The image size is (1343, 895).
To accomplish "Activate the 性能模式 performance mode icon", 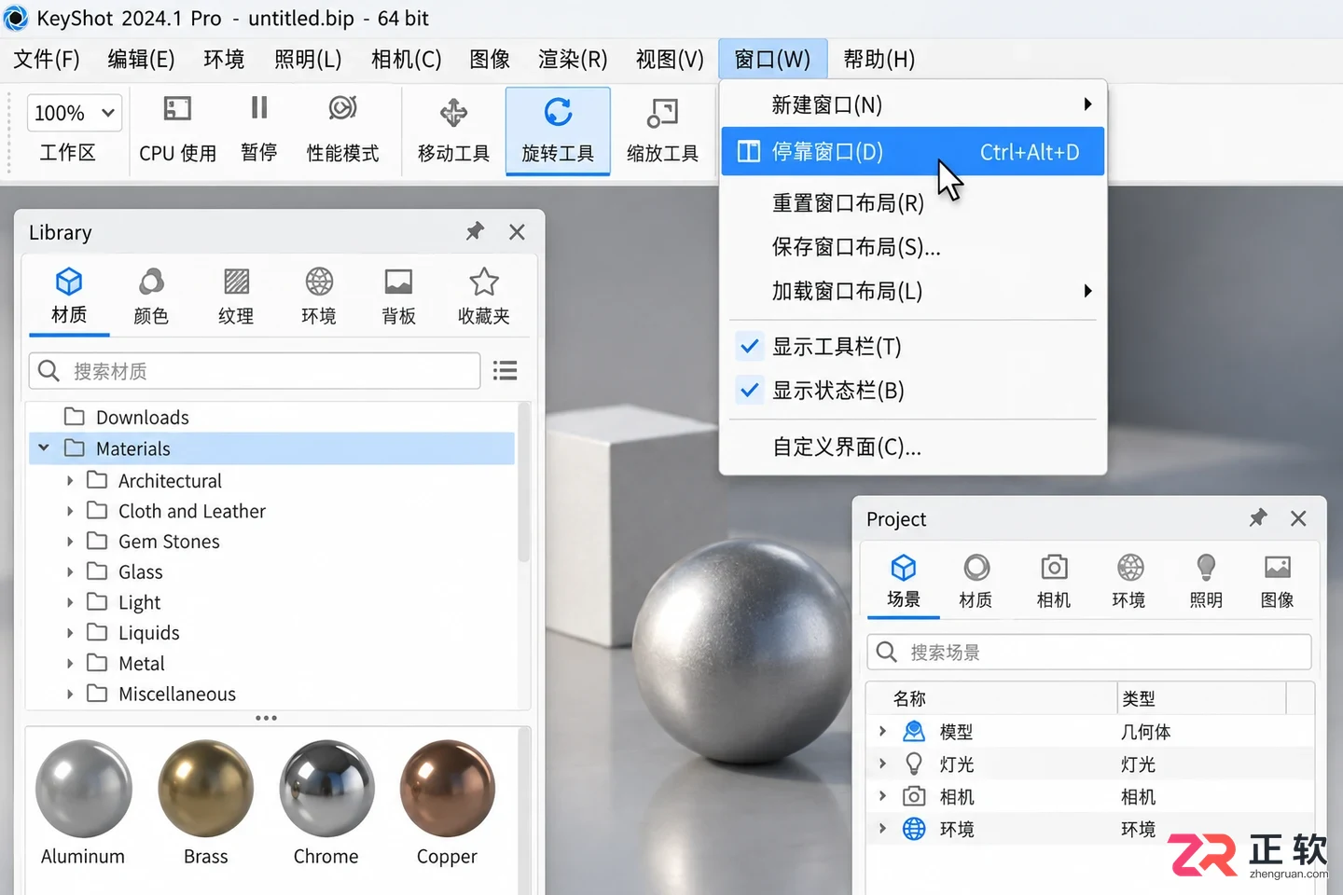I will tap(342, 108).
